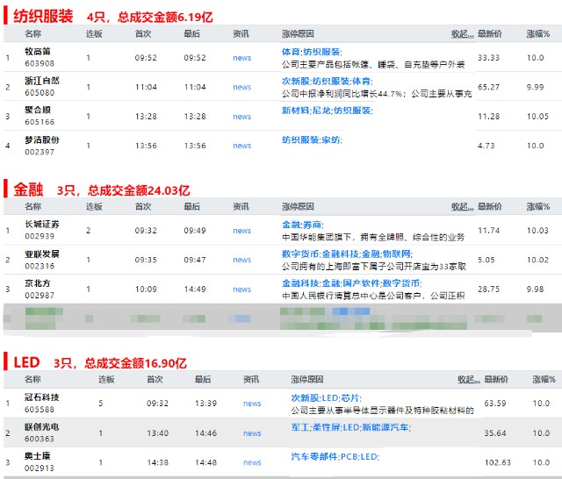The height and width of the screenshot is (479, 562).
Task: Select stock name 长城证券
Action: [42, 225]
